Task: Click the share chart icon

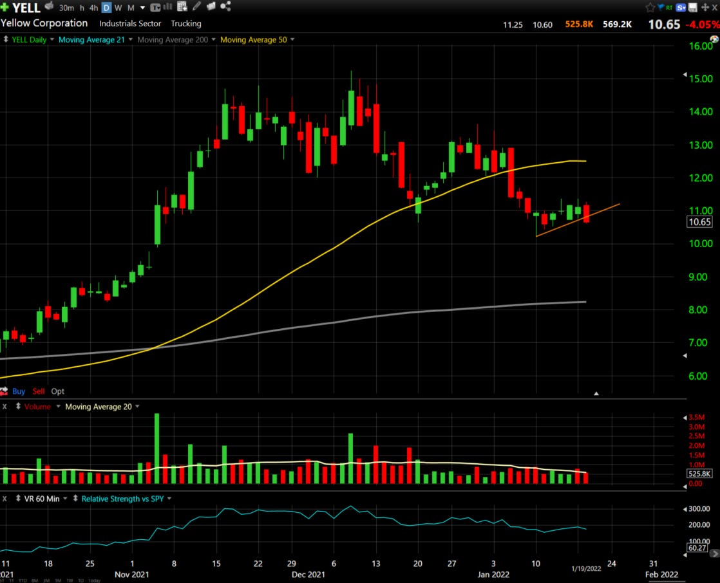Action: 225,6
